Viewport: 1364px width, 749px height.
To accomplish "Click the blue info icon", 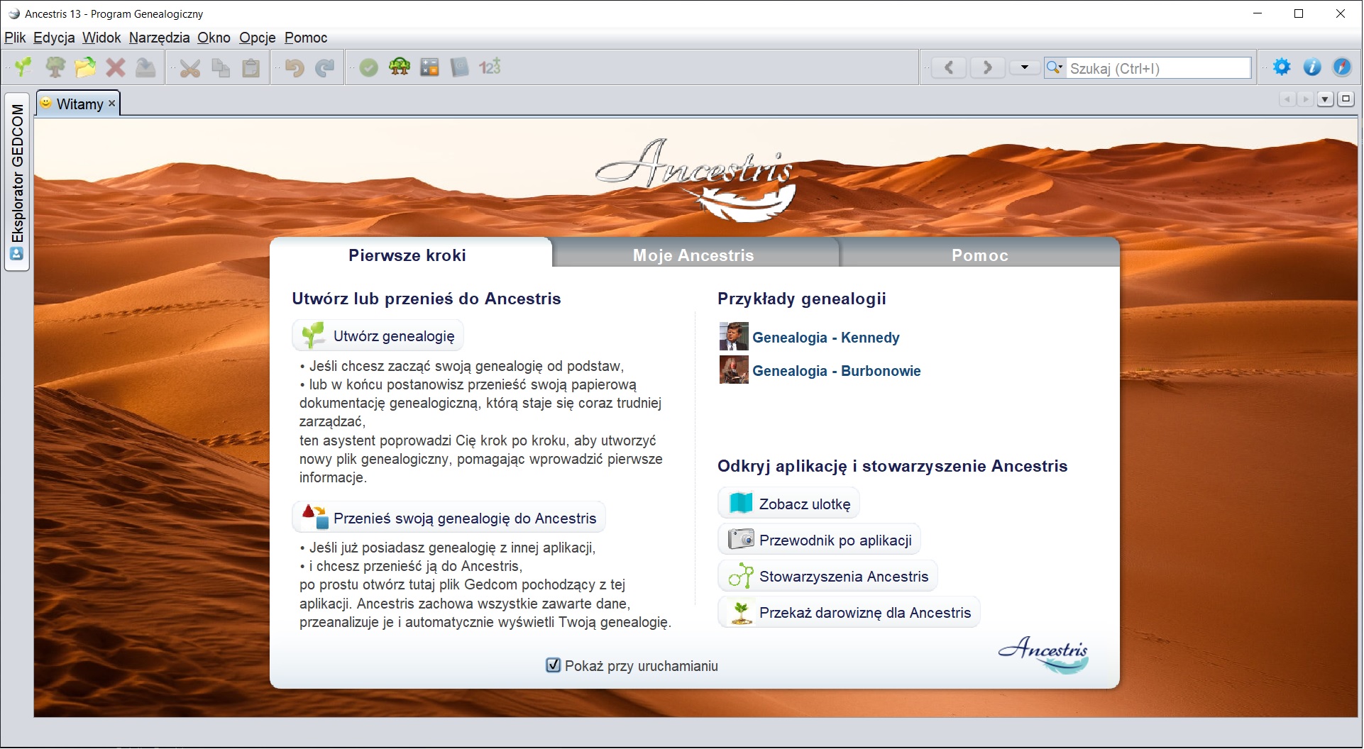I will [1311, 67].
